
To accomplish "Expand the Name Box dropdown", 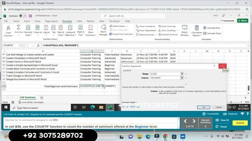I will 19,45.
